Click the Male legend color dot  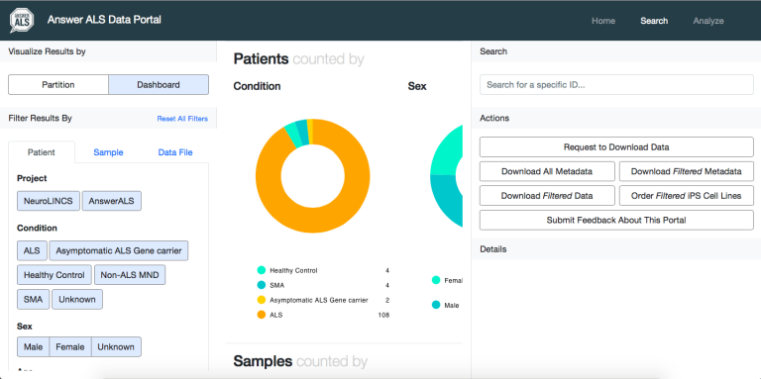pos(436,305)
